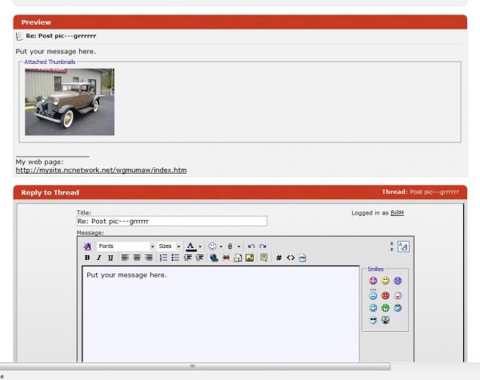Click the 'My web page:' signature text
The image size is (480, 380).
coord(39,162)
